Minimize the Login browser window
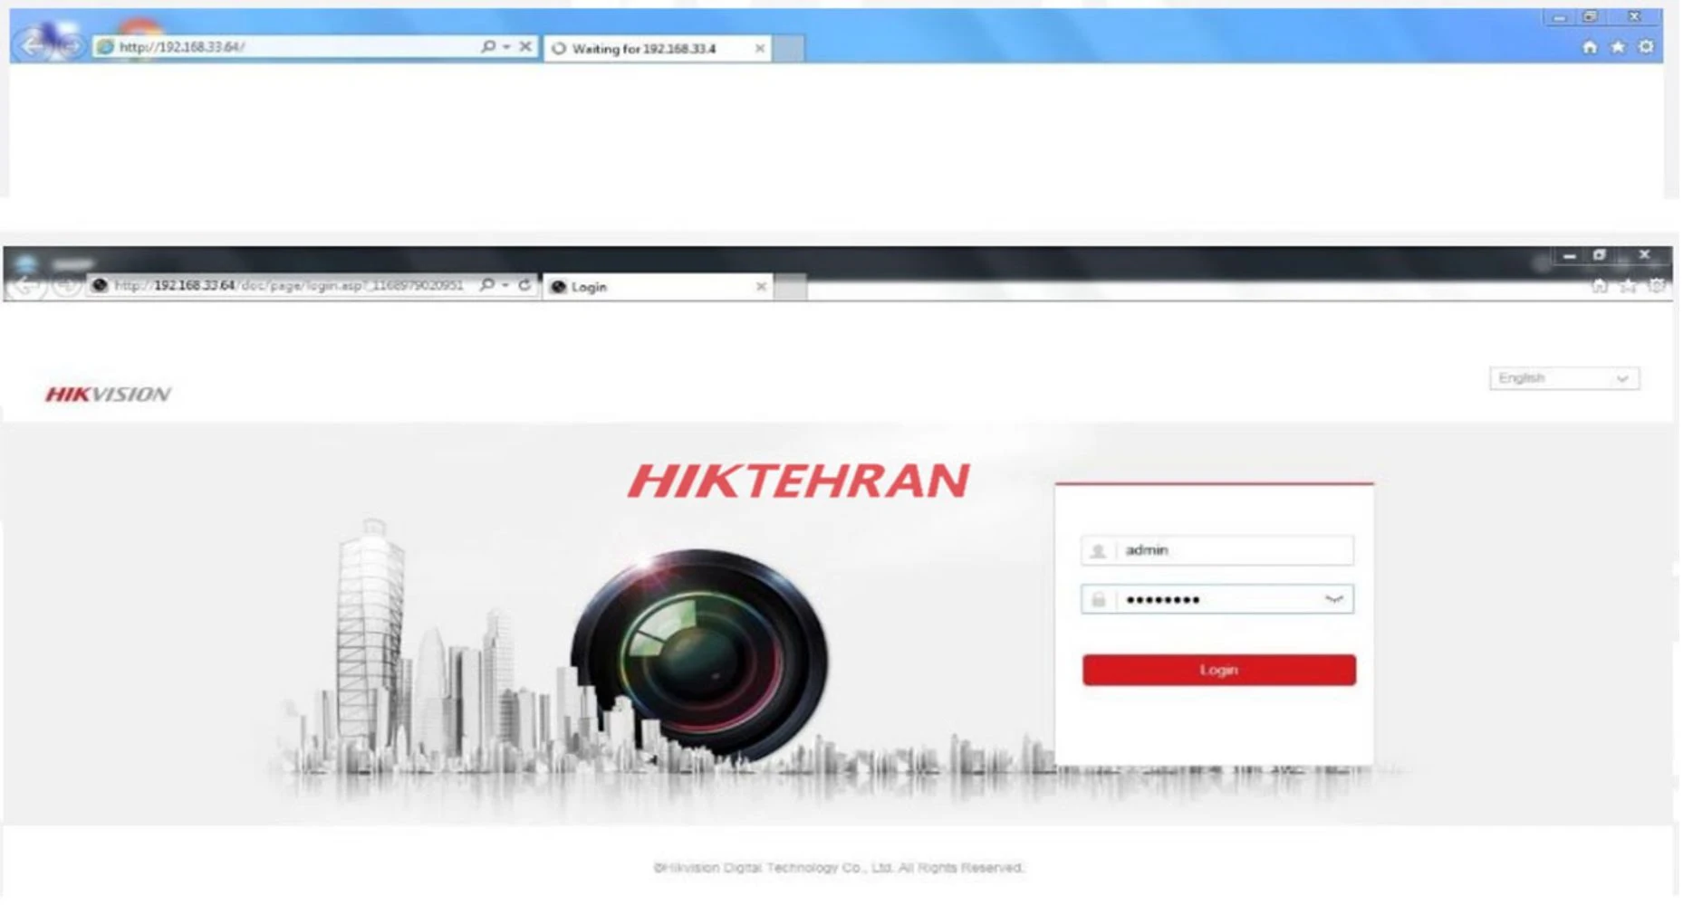 click(1570, 256)
